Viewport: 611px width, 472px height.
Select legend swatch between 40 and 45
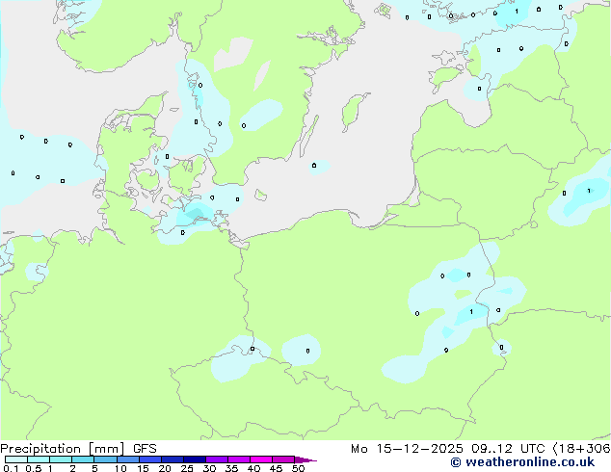(261, 459)
